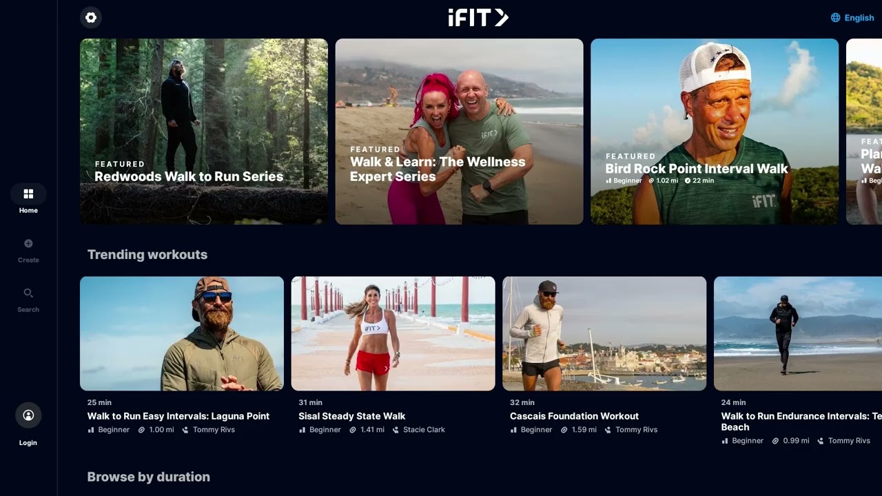Viewport: 882px width, 496px height.
Task: Click the Cascais Foundation Workout title
Action: [574, 416]
